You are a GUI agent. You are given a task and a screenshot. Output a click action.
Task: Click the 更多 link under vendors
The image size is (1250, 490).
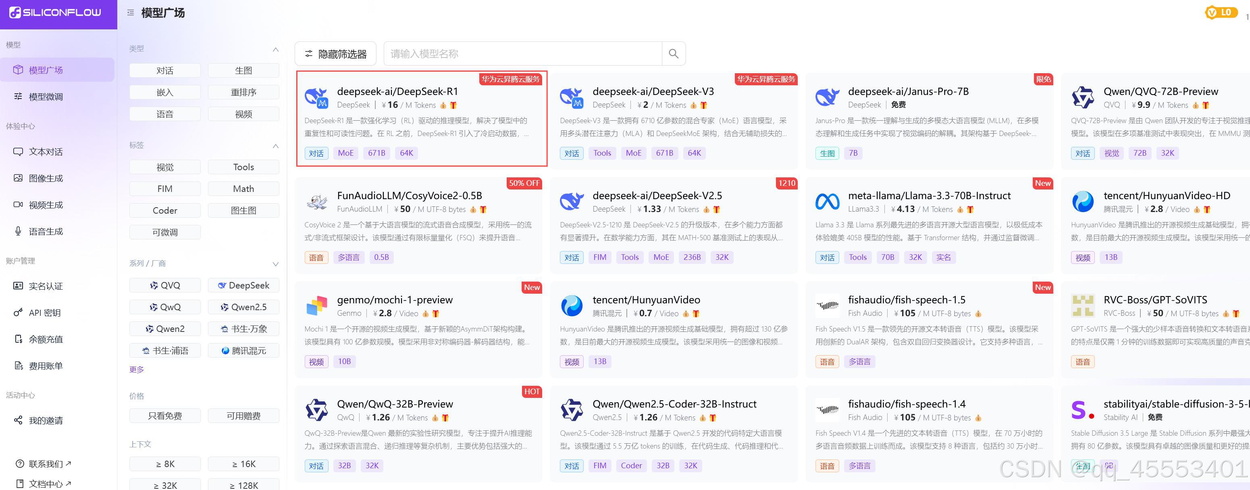pos(136,369)
